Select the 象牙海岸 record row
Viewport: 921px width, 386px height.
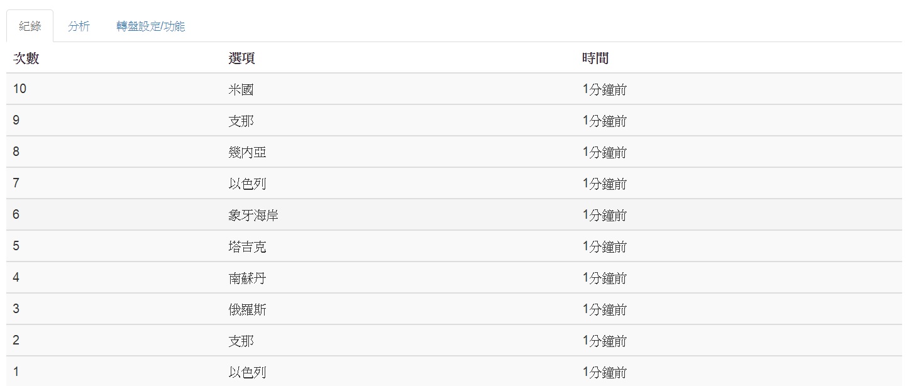click(x=454, y=215)
